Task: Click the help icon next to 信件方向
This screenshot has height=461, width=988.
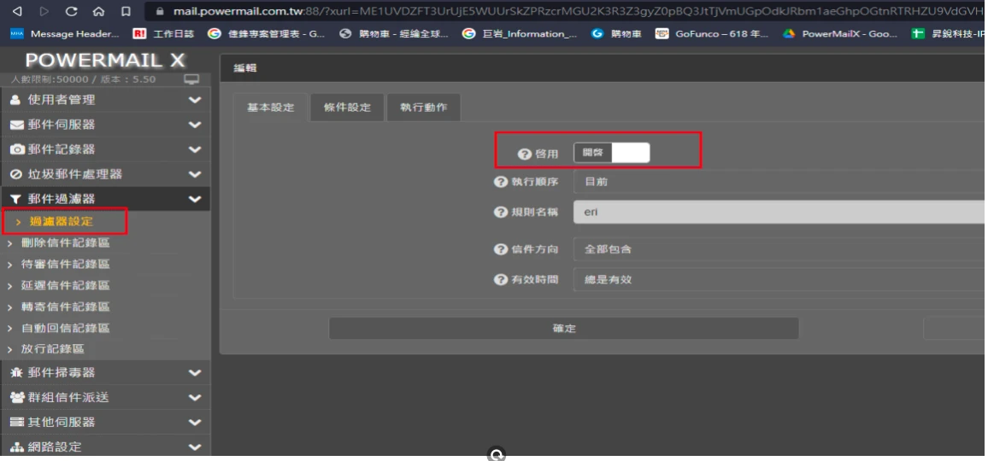Action: [x=500, y=249]
